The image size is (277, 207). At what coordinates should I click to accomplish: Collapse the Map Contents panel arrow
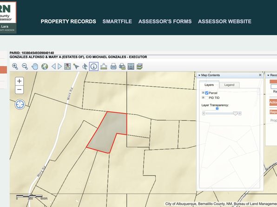pyautogui.click(x=199, y=75)
